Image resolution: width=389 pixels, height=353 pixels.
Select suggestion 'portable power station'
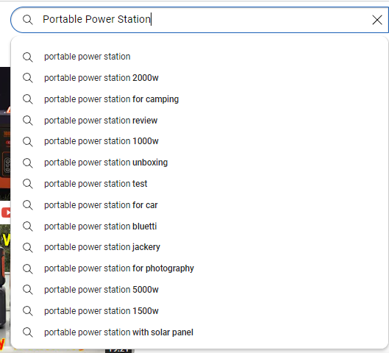(199, 57)
